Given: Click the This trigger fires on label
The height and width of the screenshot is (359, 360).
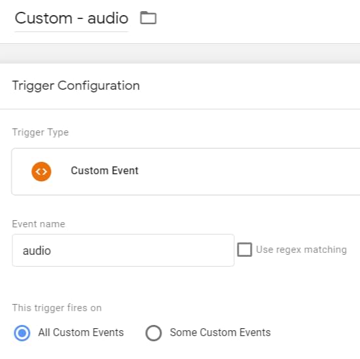Looking at the screenshot, I should (57, 308).
